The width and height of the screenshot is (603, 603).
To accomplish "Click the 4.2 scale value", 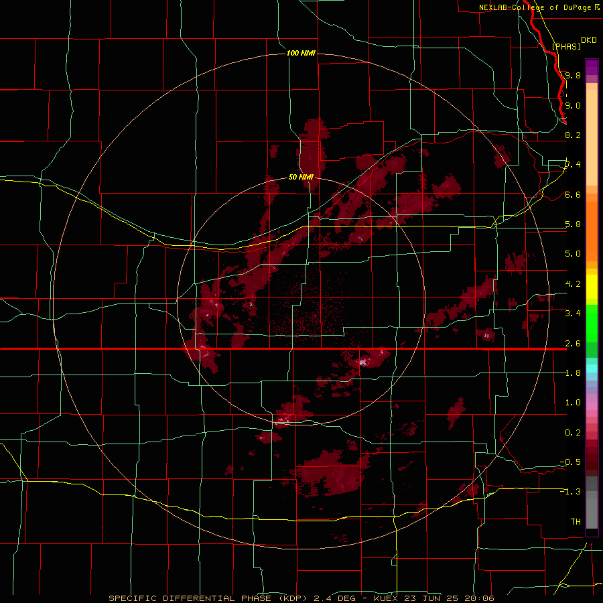I will tap(573, 284).
